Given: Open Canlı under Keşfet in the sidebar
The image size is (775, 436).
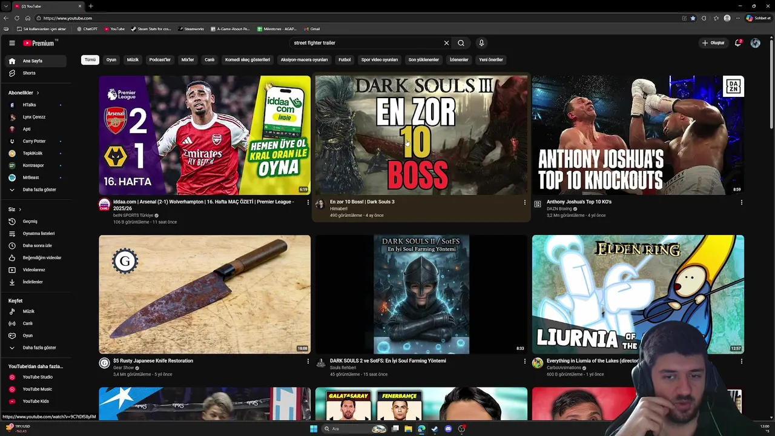Looking at the screenshot, I should point(36,323).
